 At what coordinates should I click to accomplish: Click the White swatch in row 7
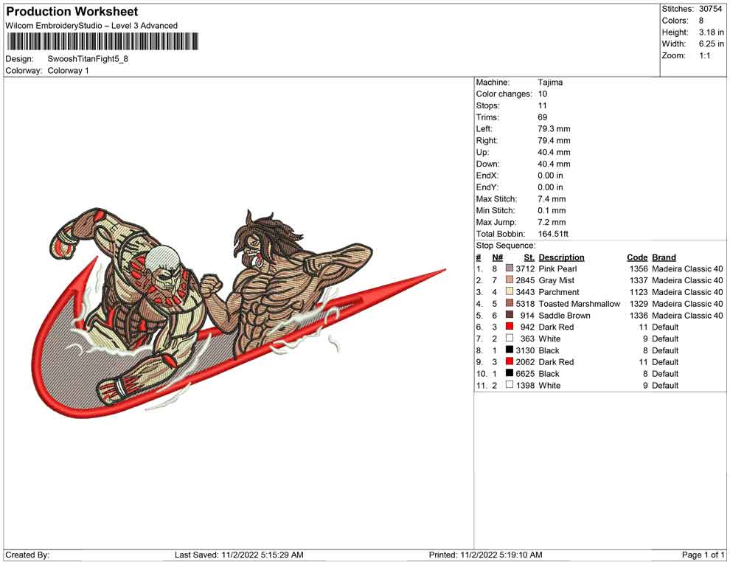click(510, 338)
